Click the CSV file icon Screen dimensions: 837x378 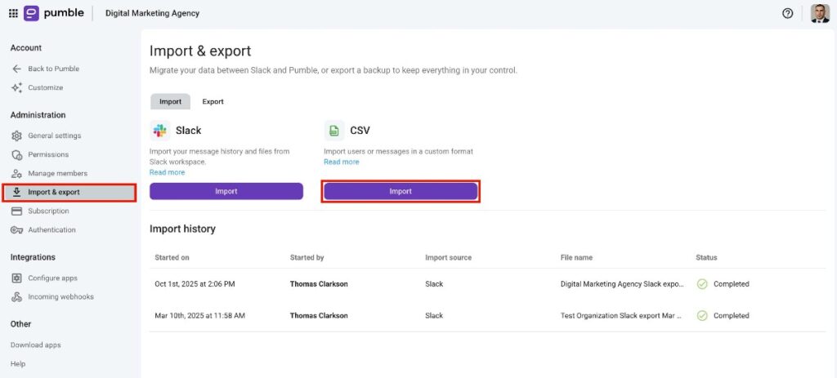pos(334,130)
